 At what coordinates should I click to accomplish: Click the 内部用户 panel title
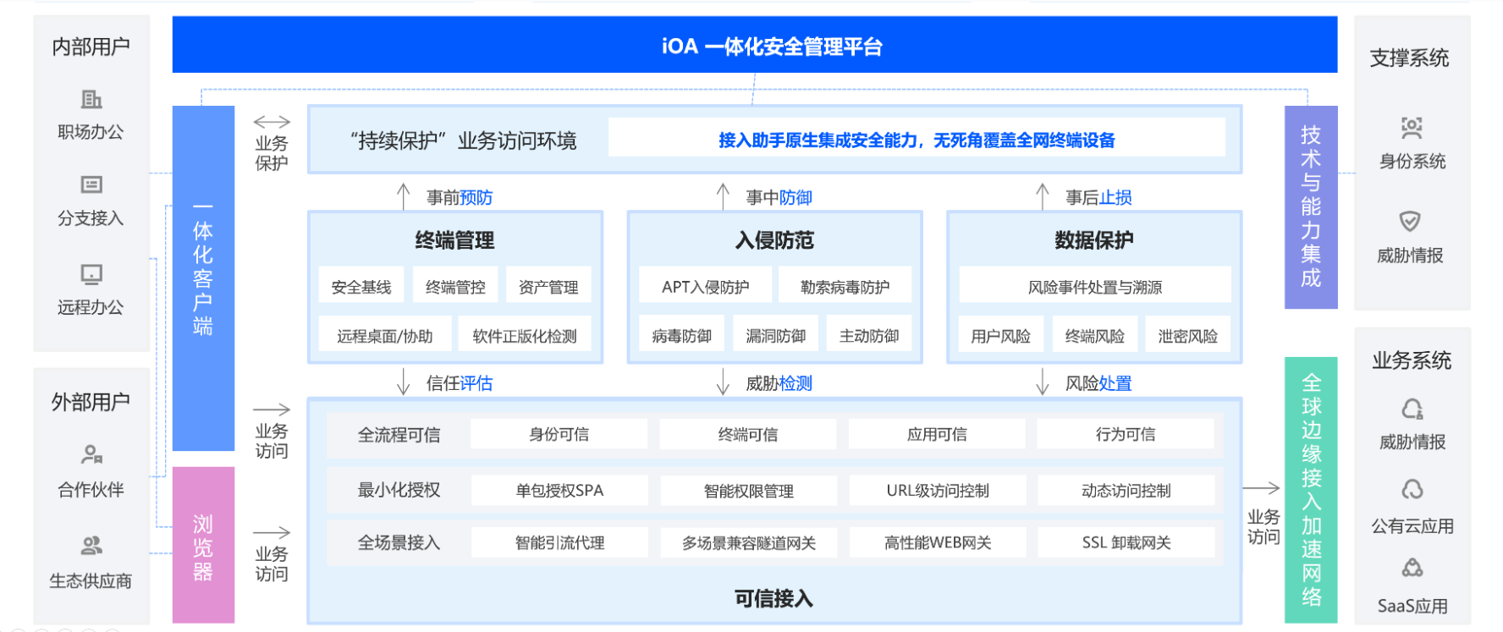click(x=91, y=47)
